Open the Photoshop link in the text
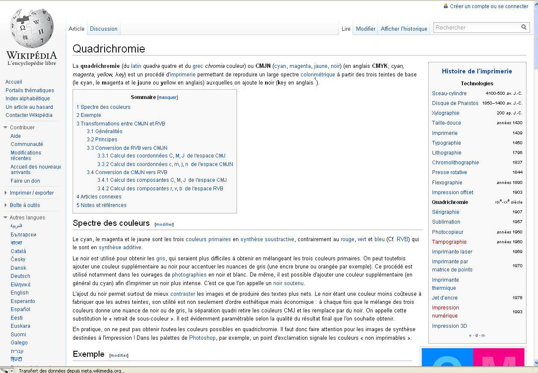 (x=202, y=338)
